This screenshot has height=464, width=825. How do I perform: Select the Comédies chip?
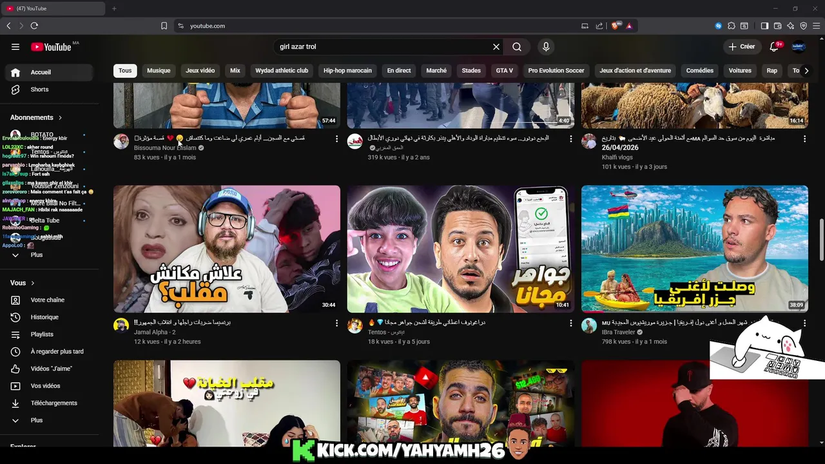(x=700, y=70)
